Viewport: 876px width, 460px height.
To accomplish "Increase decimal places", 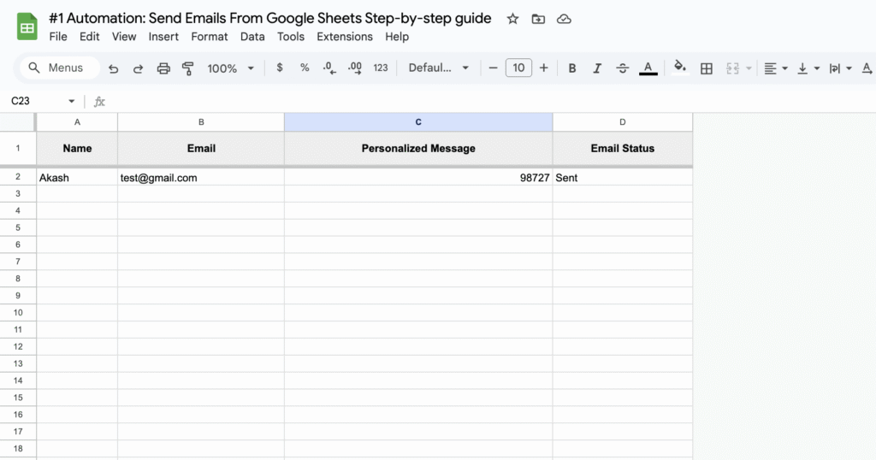I will point(354,68).
